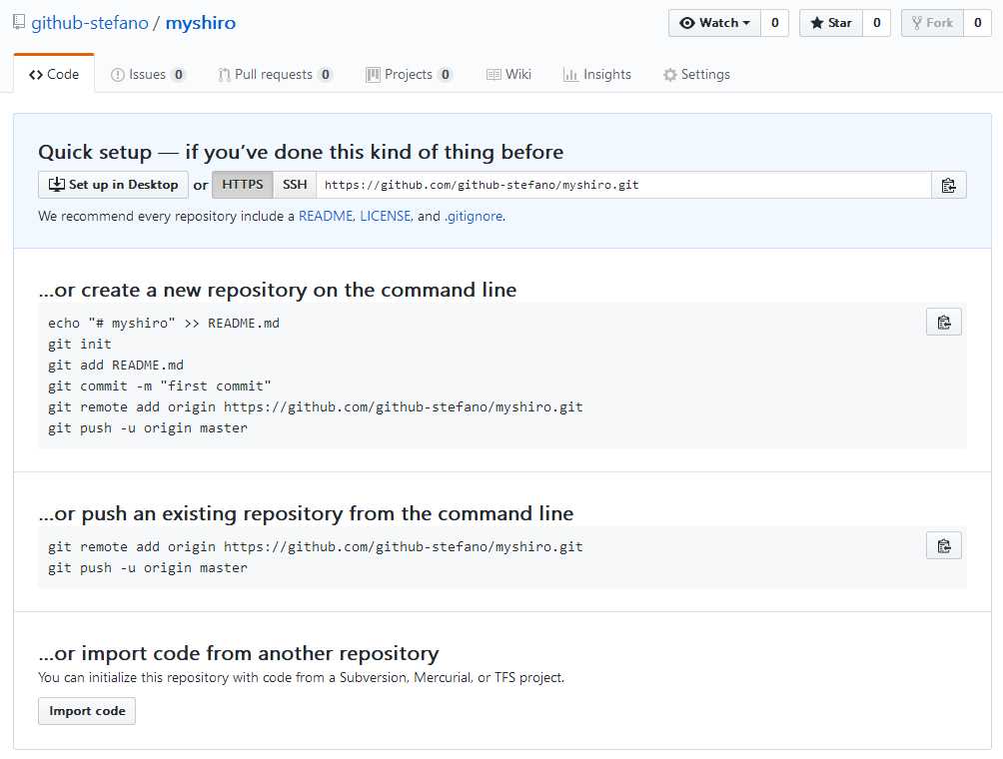This screenshot has height=759, width=1003.
Task: Open the Issues tab
Action: (x=148, y=74)
